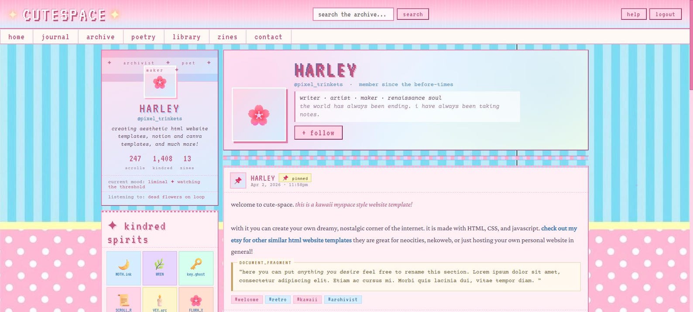Screen dimensions: 693x312
Task: Open MOTH.ink moon friend tile
Action: (x=124, y=268)
